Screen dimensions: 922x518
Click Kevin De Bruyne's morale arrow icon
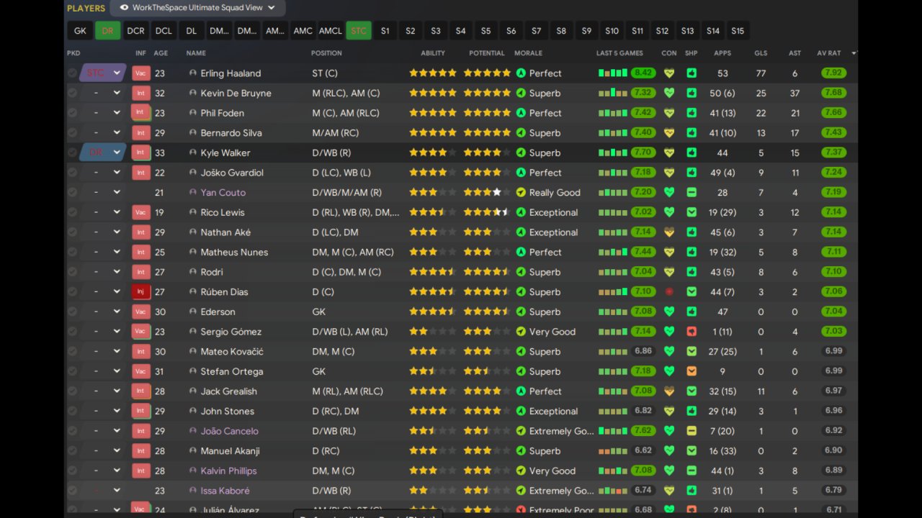tap(521, 93)
